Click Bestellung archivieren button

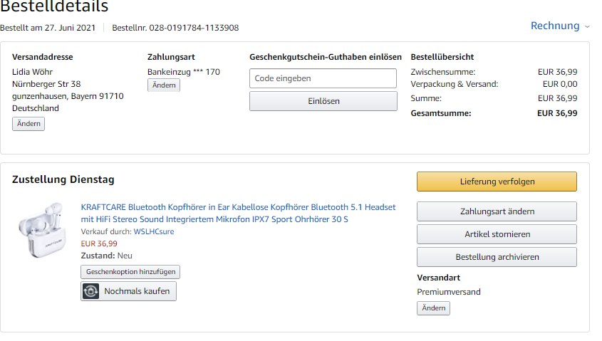(x=497, y=257)
